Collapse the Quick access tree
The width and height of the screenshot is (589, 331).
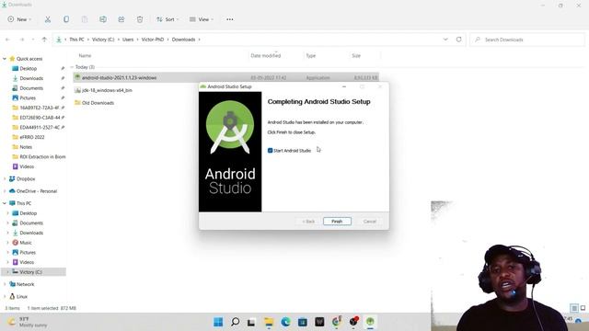pyautogui.click(x=5, y=59)
